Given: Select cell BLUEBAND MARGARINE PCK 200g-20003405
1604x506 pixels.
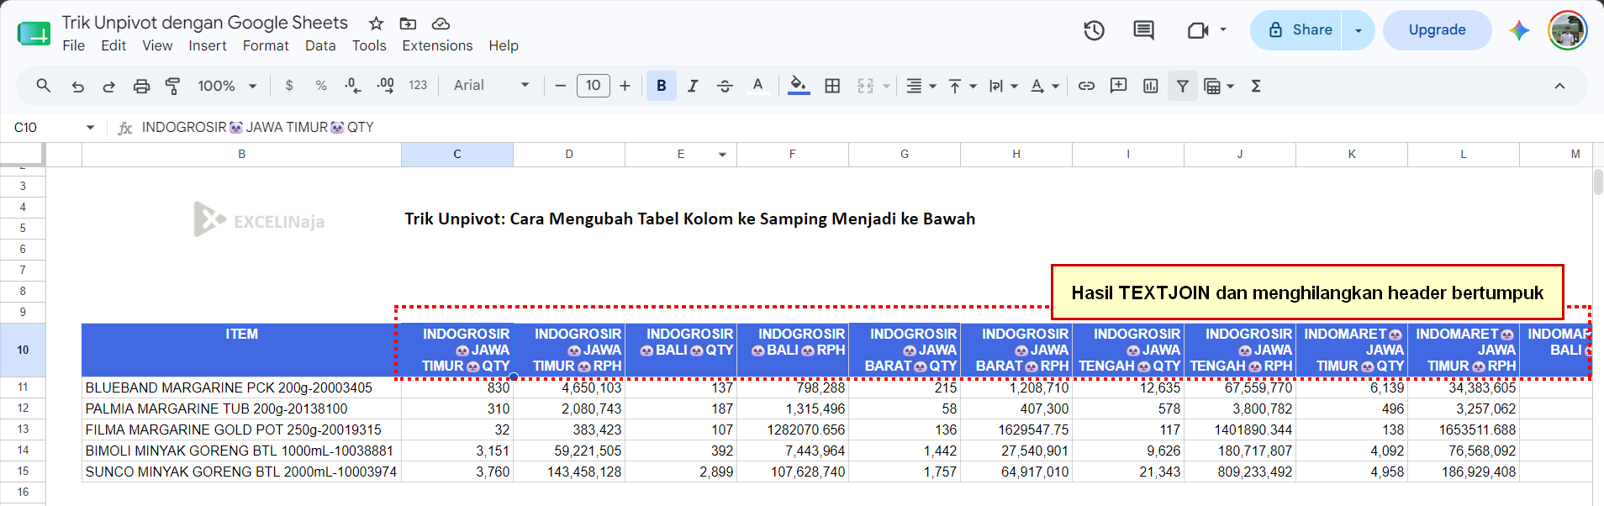Looking at the screenshot, I should (241, 387).
